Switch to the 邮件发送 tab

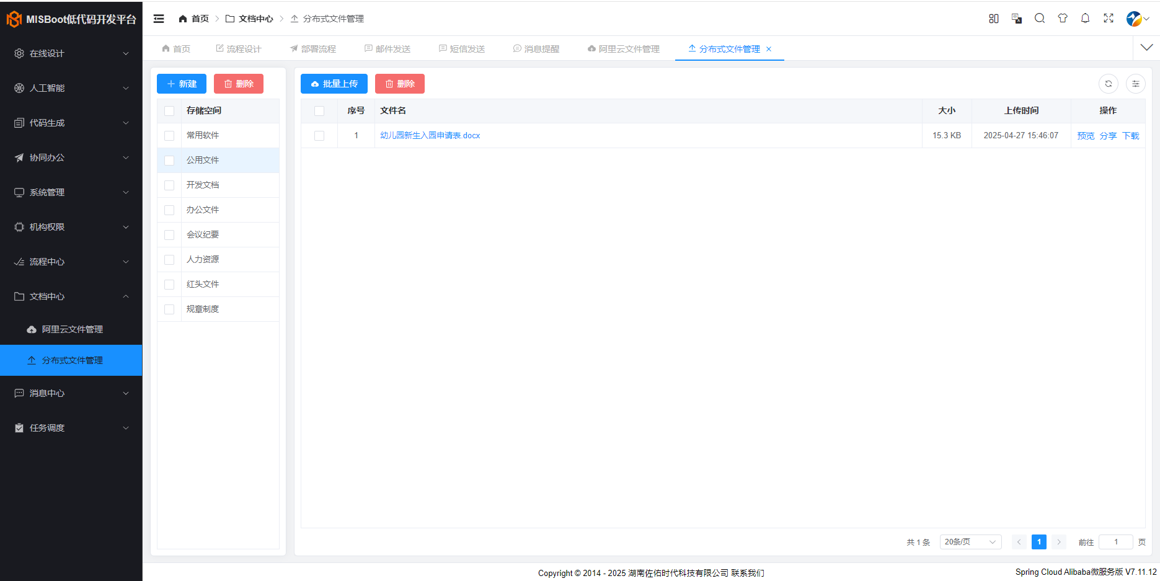pos(387,49)
